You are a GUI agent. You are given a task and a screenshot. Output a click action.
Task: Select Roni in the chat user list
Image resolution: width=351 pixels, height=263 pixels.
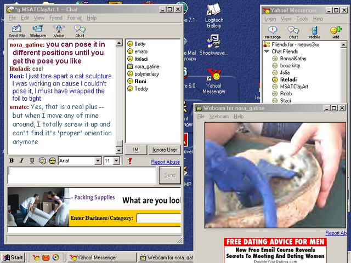click(x=140, y=81)
